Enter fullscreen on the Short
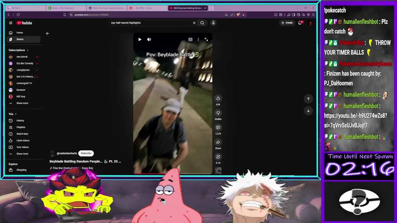The image size is (397, 223). coord(206,39)
